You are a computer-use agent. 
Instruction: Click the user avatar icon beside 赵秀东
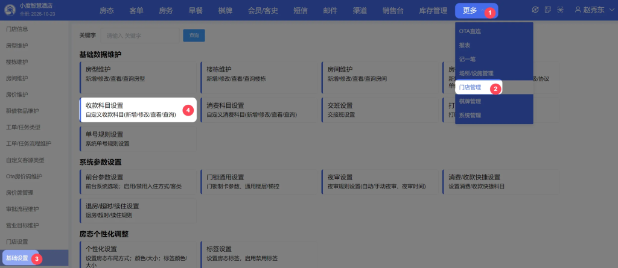tap(578, 10)
